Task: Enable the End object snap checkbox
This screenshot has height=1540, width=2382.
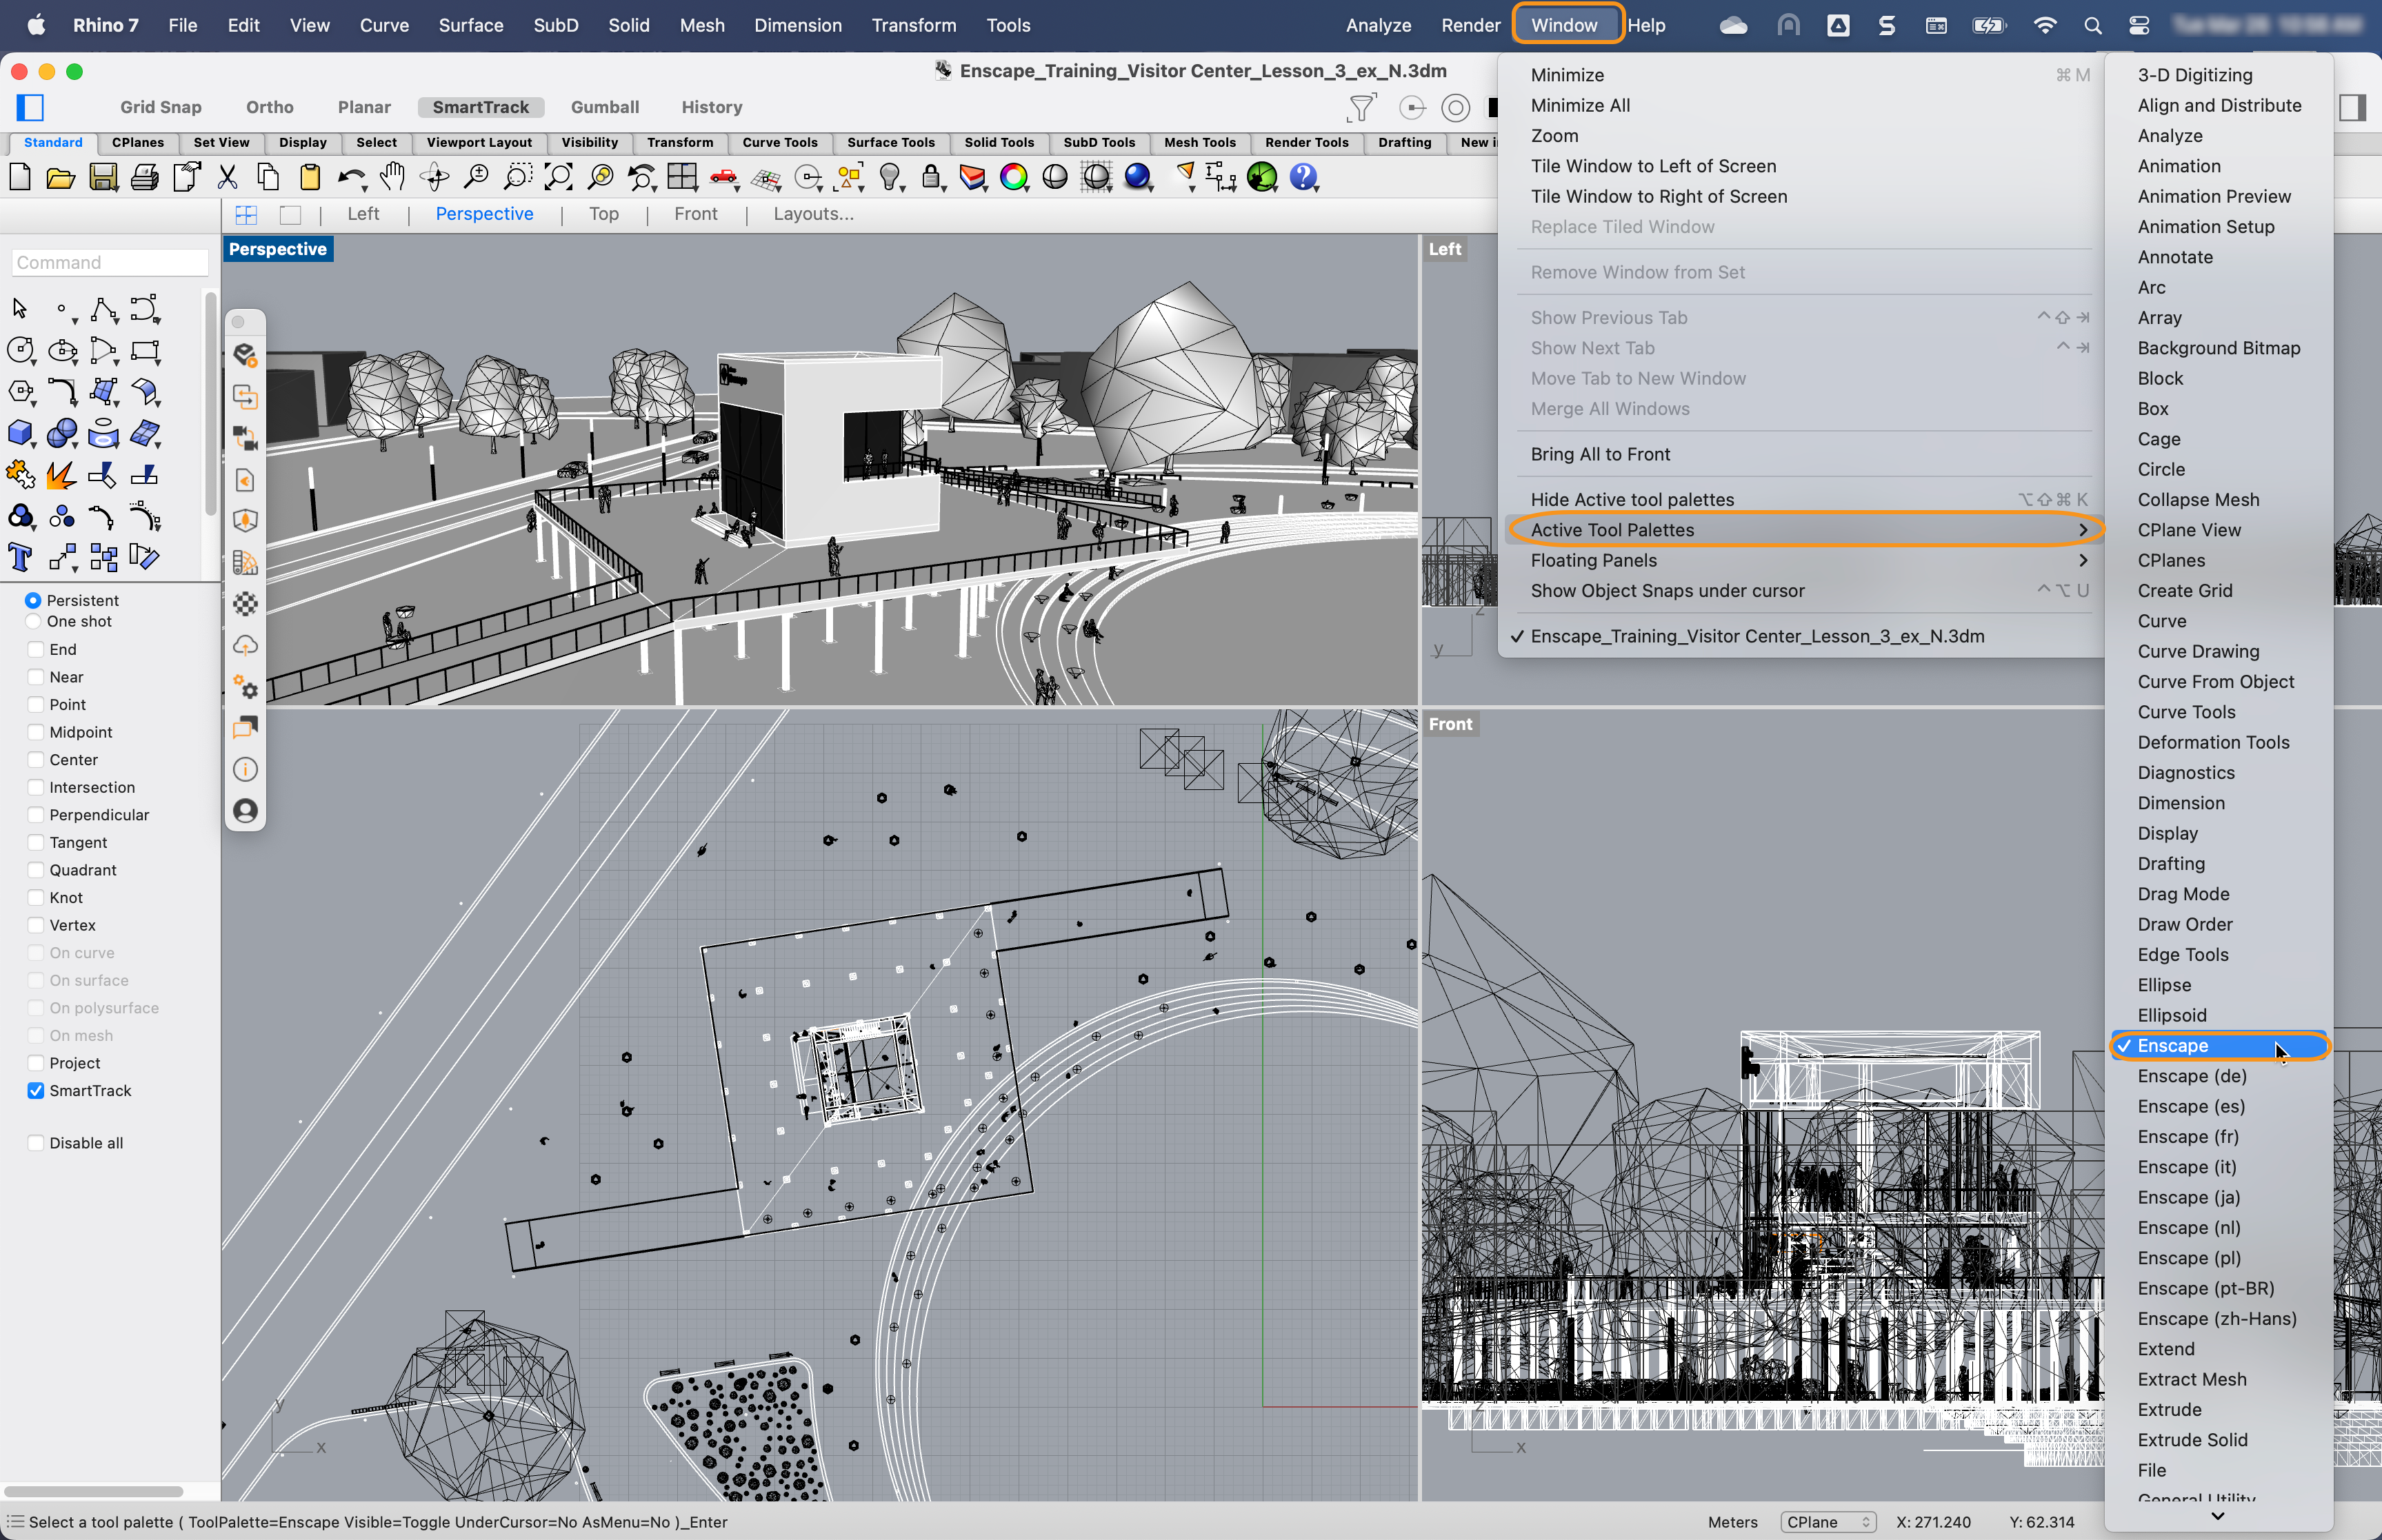Action: coord(36,649)
